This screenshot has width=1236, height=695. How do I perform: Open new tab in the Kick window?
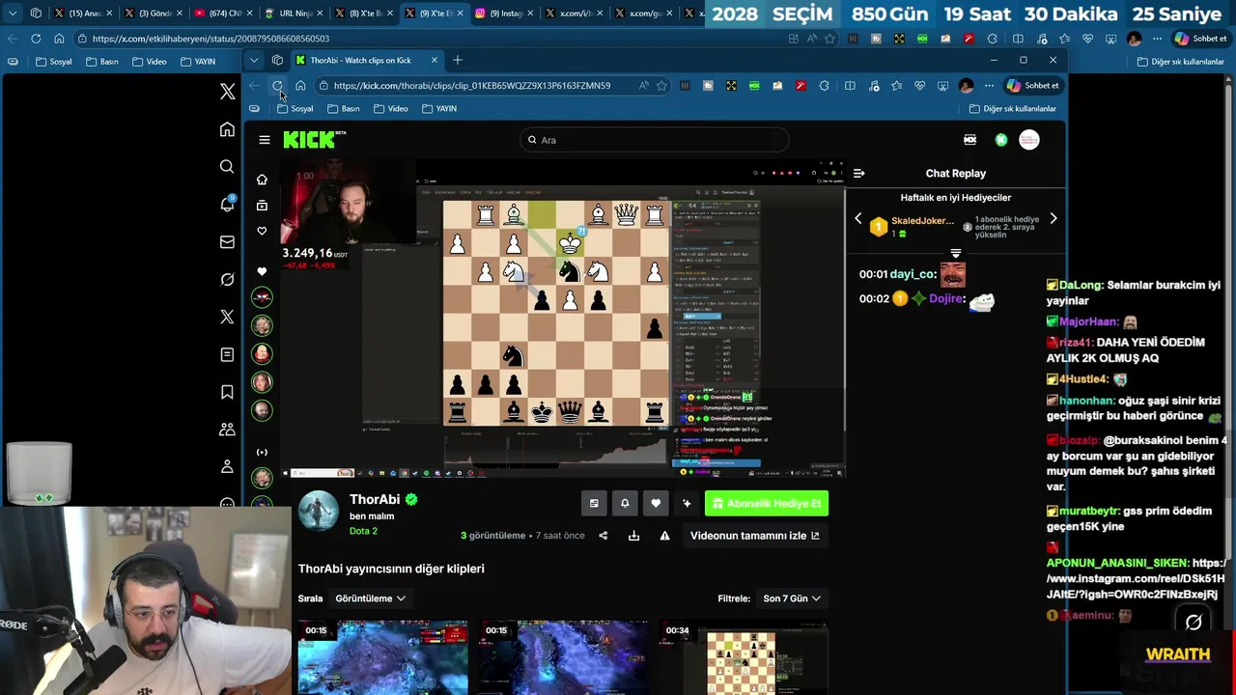458,60
